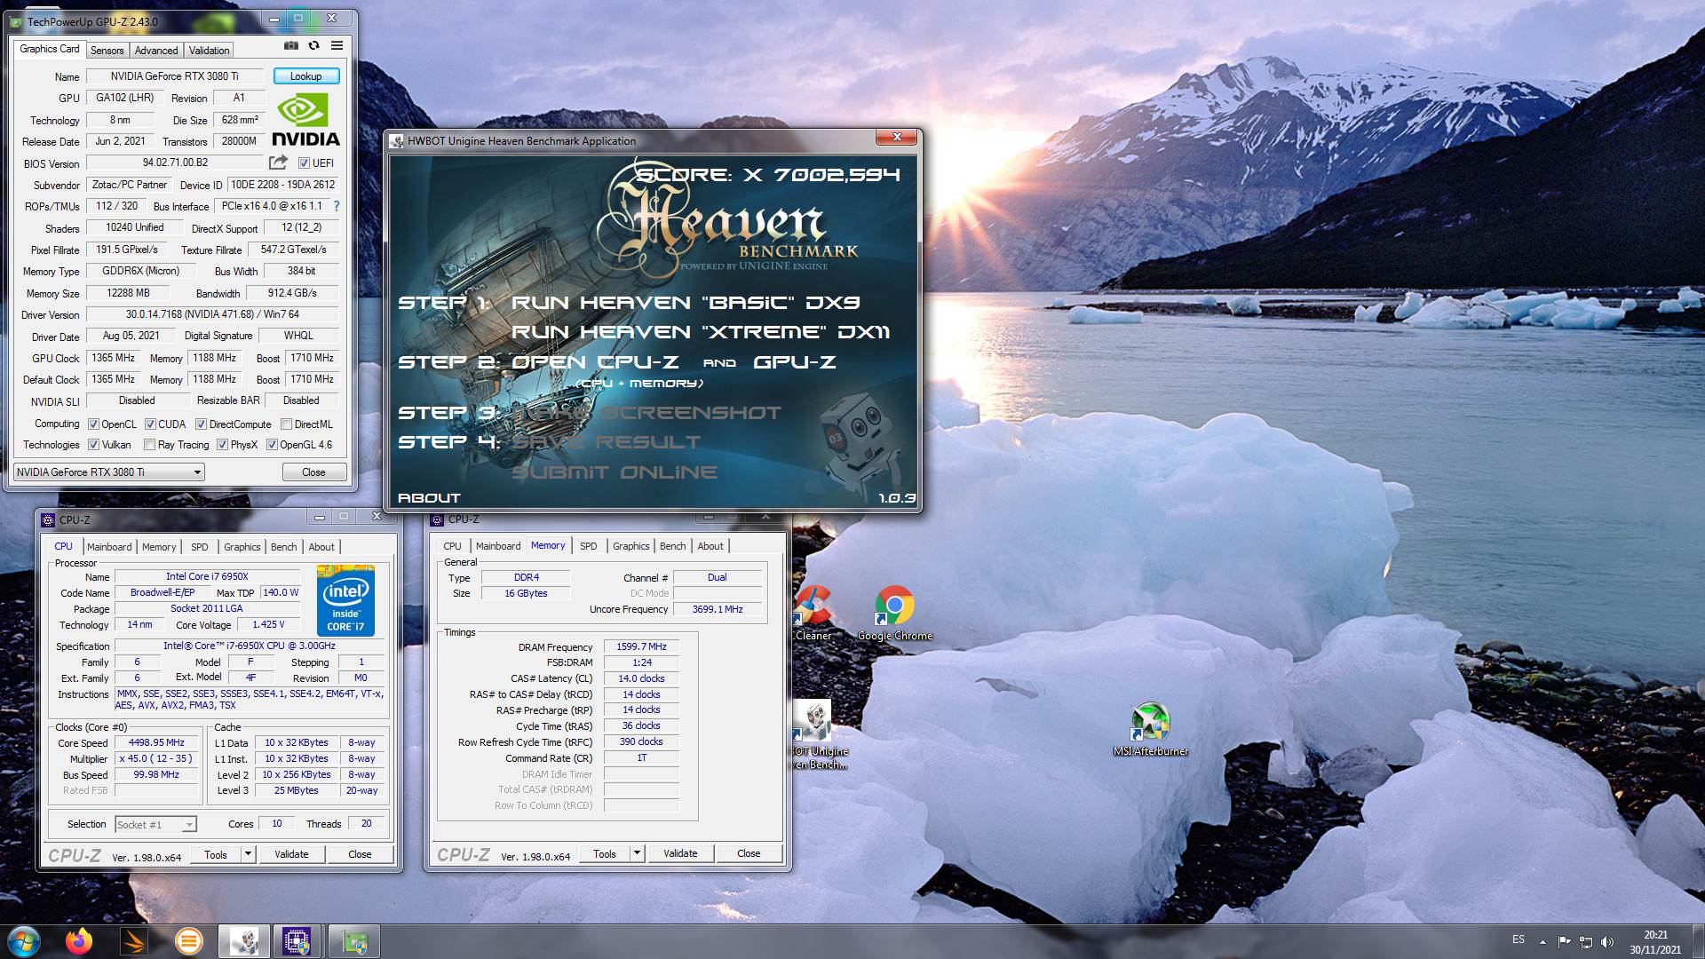Open Graphics tab in right CPU-Z window
1705x959 pixels.
(x=630, y=546)
